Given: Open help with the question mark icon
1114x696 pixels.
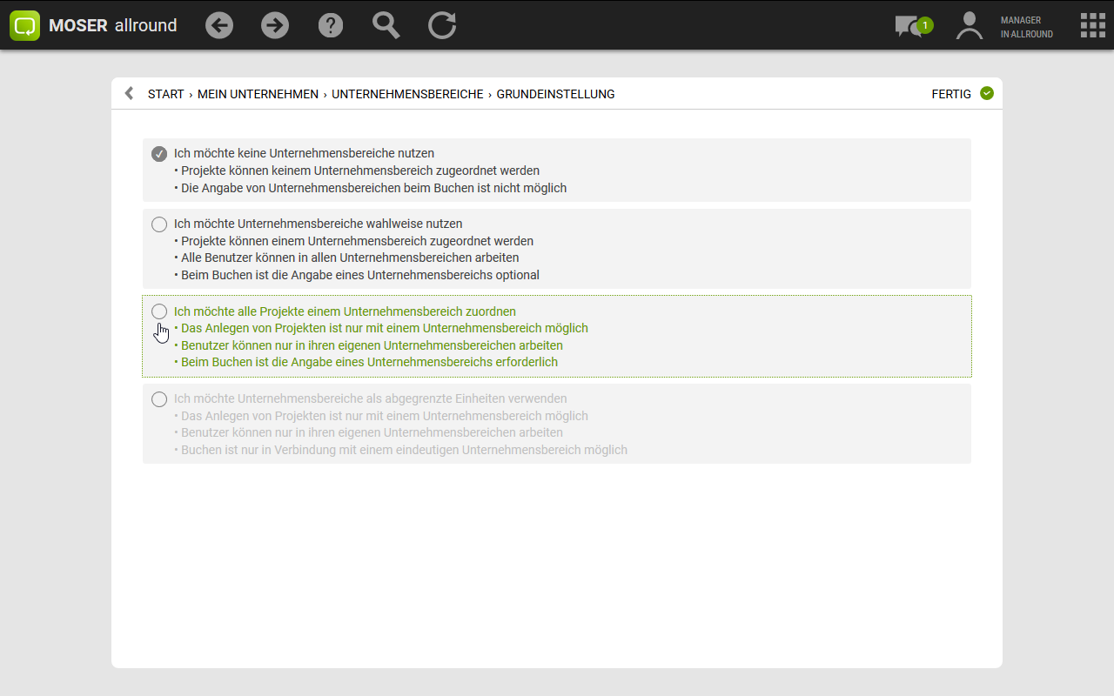Looking at the screenshot, I should pyautogui.click(x=331, y=25).
